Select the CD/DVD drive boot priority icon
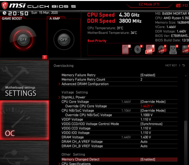 [x=138, y=49]
